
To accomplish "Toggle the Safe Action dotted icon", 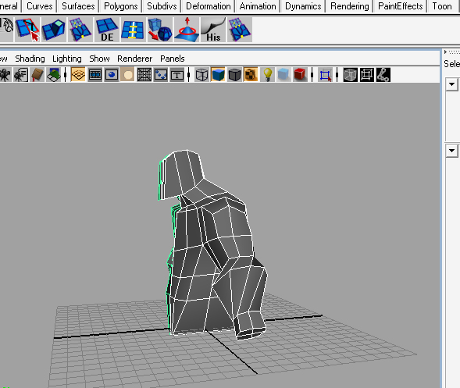I will click(161, 74).
